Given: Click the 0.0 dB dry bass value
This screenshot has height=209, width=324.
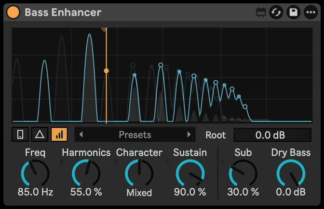Looking at the screenshot, I should (x=291, y=192).
